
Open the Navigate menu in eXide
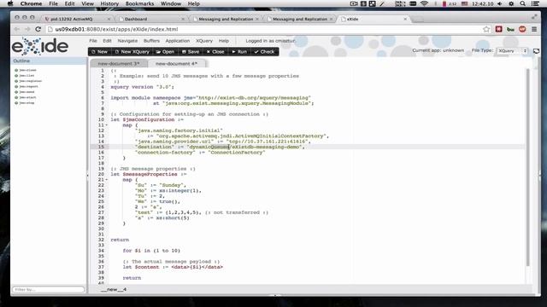pyautogui.click(x=127, y=41)
